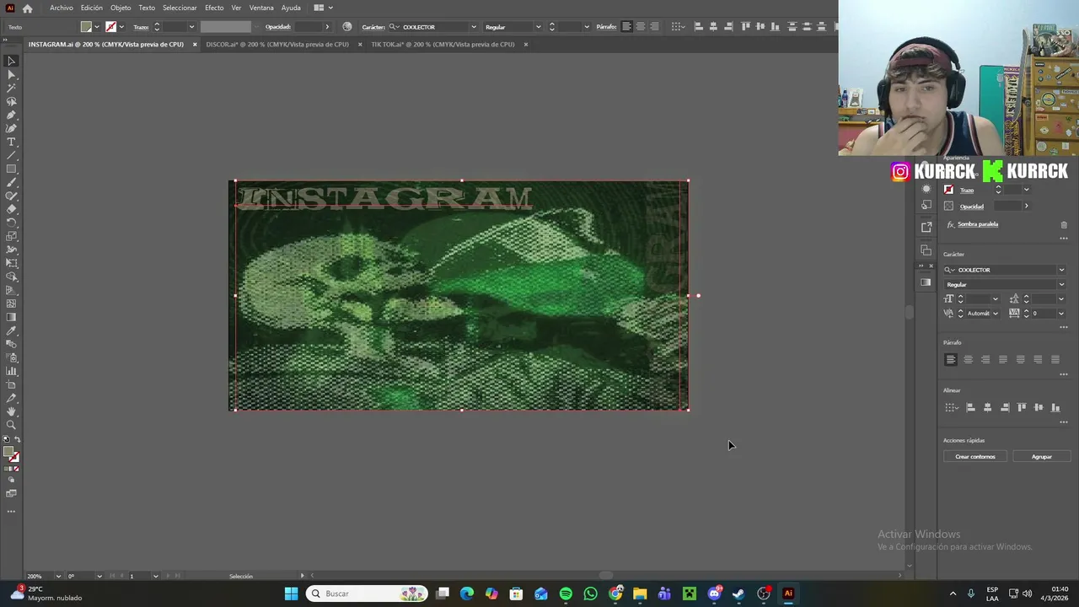The width and height of the screenshot is (1079, 607).
Task: Open the Objeto menu
Action: click(121, 8)
